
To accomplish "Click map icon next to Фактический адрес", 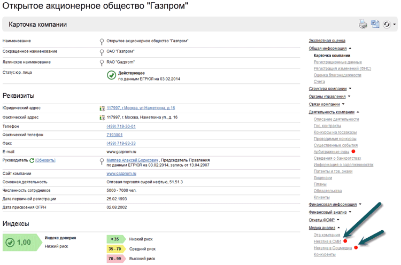I will tap(102, 118).
